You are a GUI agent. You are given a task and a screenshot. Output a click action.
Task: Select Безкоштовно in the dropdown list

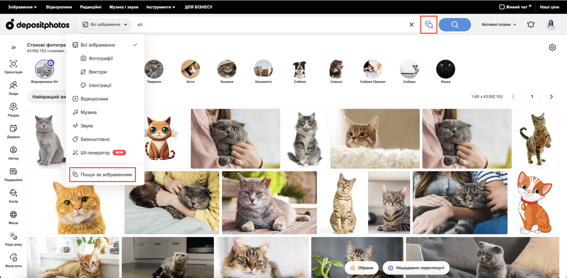[x=105, y=139]
